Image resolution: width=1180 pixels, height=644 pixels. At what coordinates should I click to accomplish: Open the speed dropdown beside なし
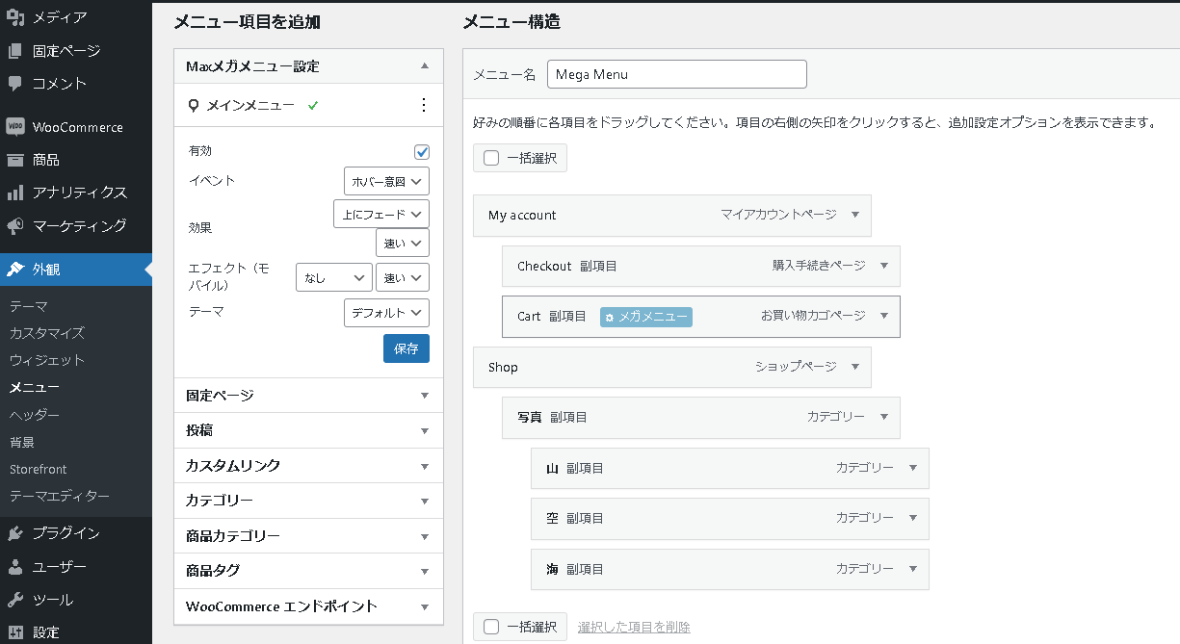[x=403, y=277]
